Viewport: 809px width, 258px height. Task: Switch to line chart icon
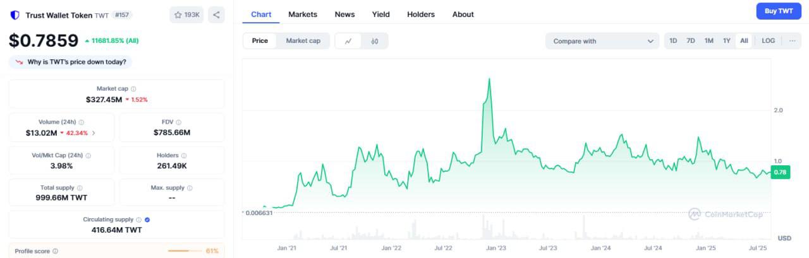[348, 41]
